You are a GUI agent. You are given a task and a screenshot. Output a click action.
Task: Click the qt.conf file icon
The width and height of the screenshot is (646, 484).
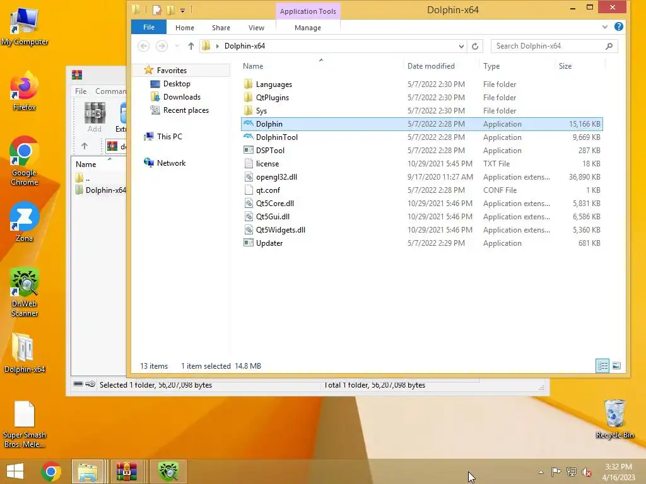248,190
